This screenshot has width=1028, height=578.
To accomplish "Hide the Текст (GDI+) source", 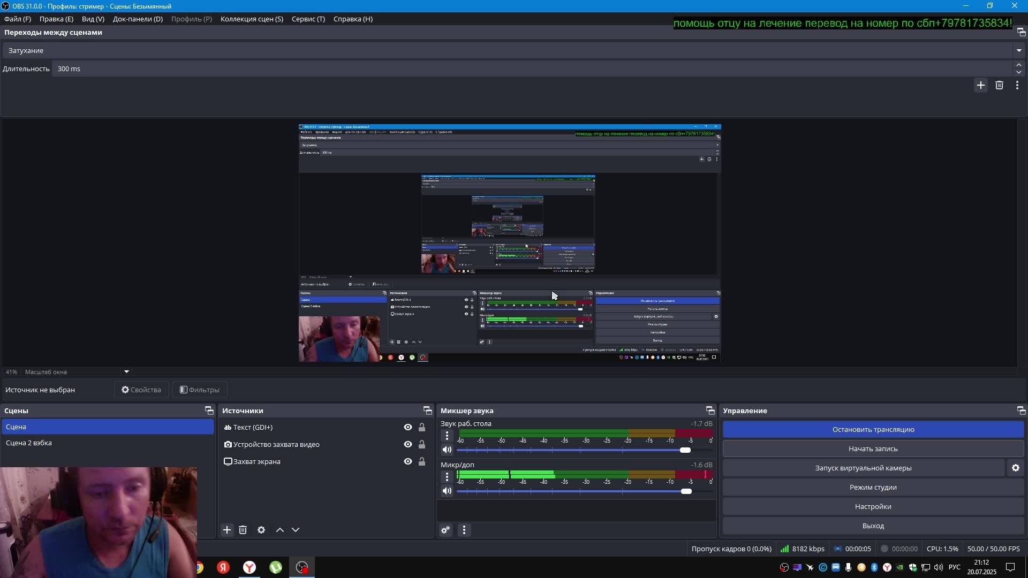I will click(408, 427).
